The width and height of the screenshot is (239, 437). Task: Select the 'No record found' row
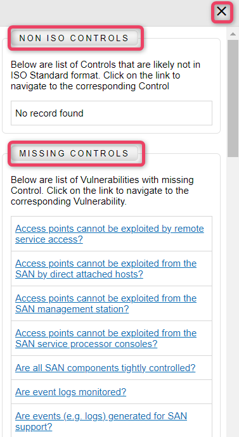pyautogui.click(x=112, y=113)
